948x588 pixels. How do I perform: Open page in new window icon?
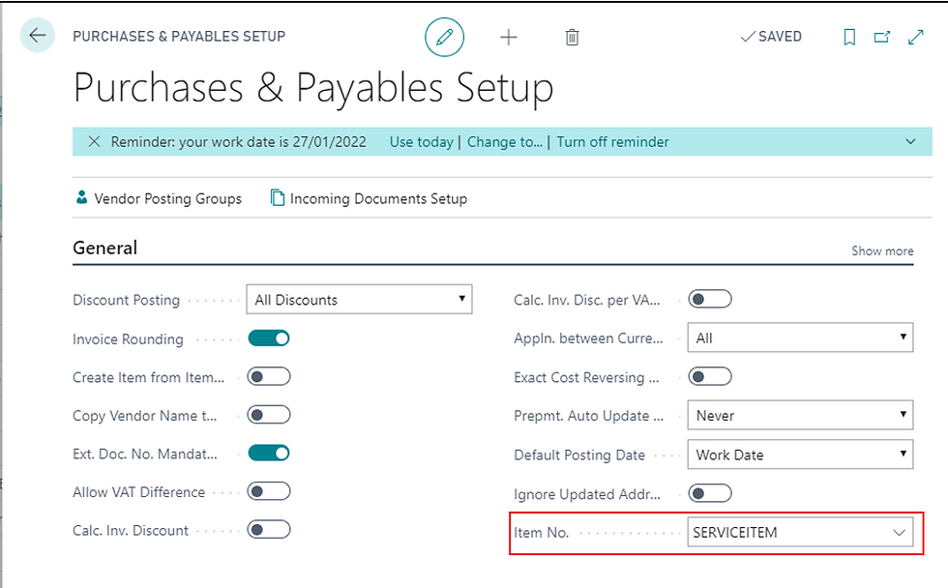(x=882, y=37)
